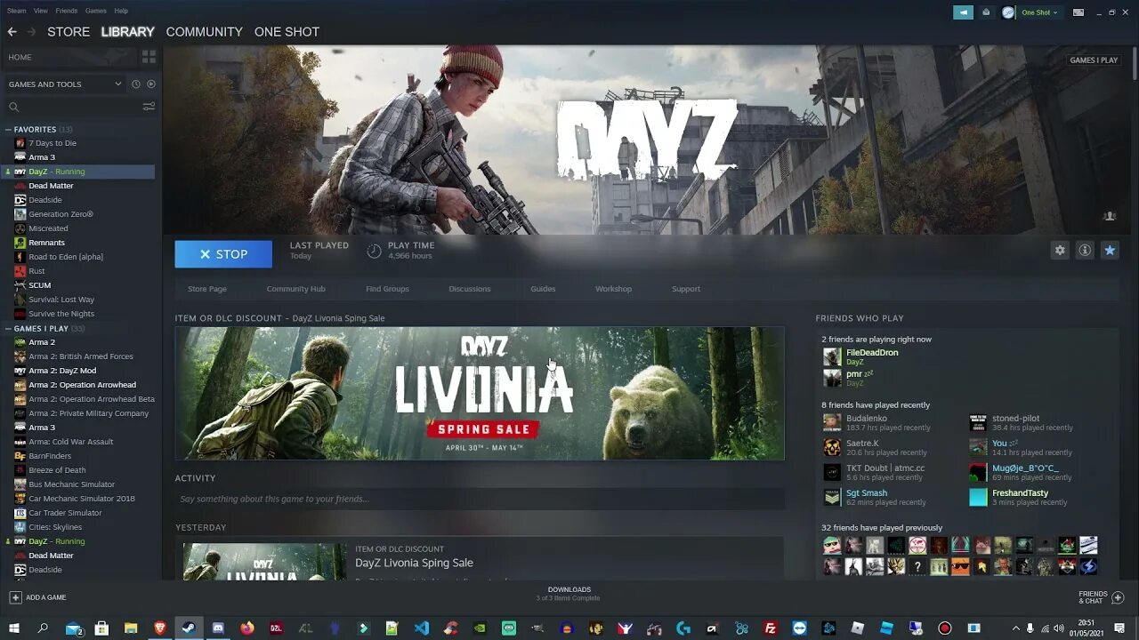Screen dimensions: 1139x640
Task: Open Firefox from the taskbar
Action: [x=247, y=628]
